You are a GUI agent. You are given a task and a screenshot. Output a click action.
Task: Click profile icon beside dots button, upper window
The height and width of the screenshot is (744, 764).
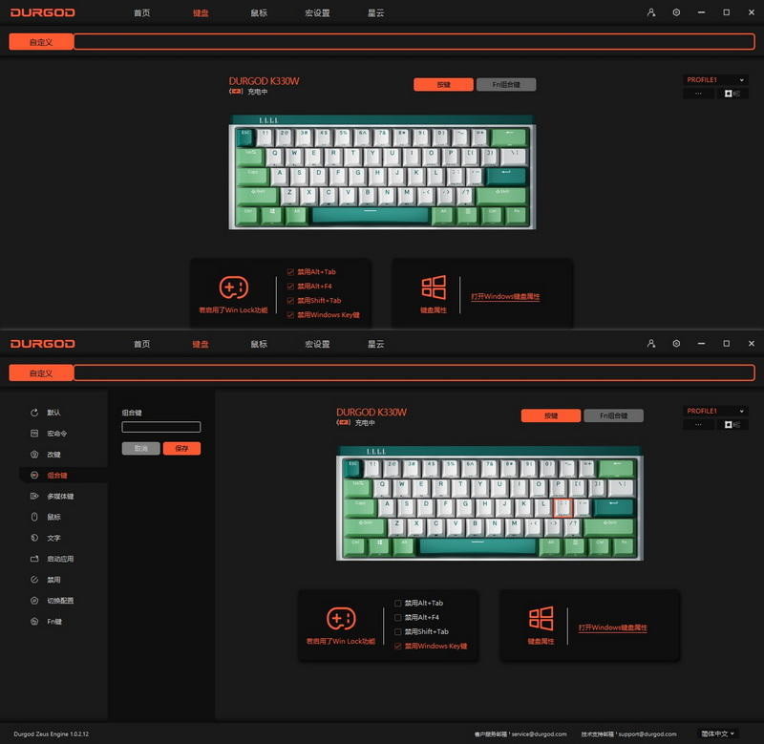point(732,94)
